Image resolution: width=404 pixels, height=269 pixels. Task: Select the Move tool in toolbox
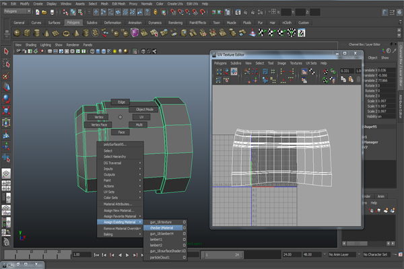pos(6,87)
